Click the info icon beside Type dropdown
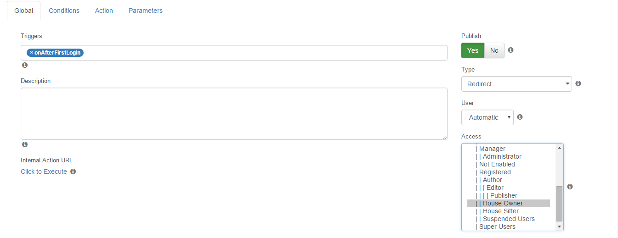 [x=578, y=83]
